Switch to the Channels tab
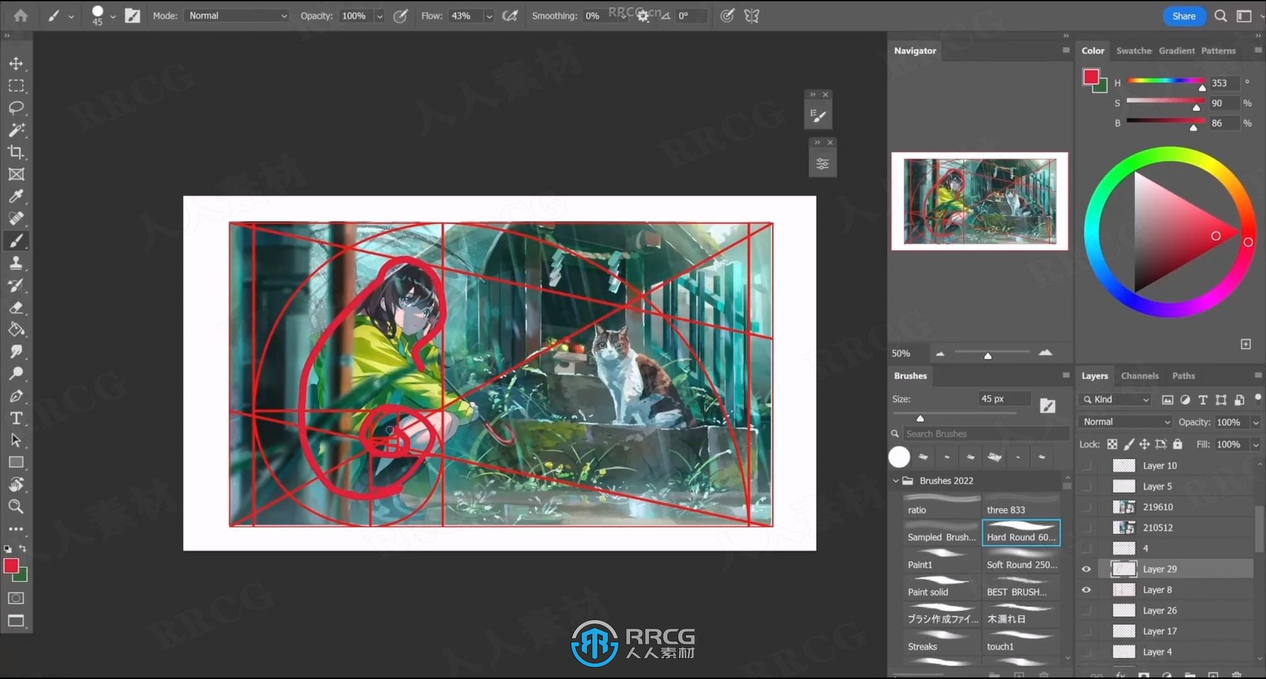 point(1140,376)
